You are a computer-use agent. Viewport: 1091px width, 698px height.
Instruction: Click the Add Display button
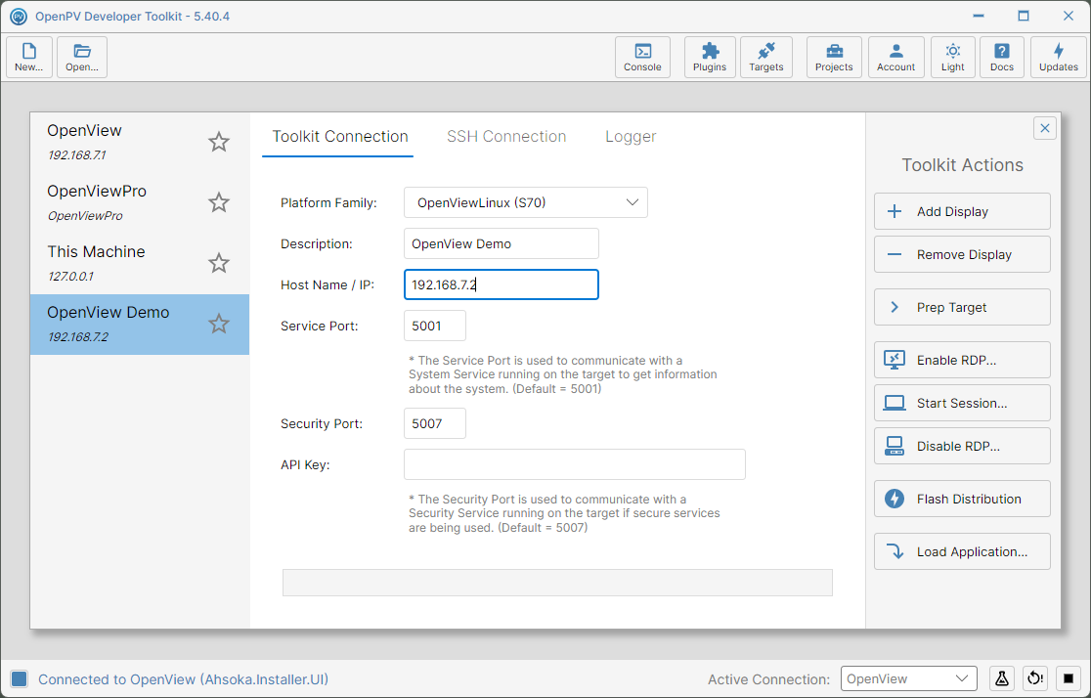pos(962,211)
